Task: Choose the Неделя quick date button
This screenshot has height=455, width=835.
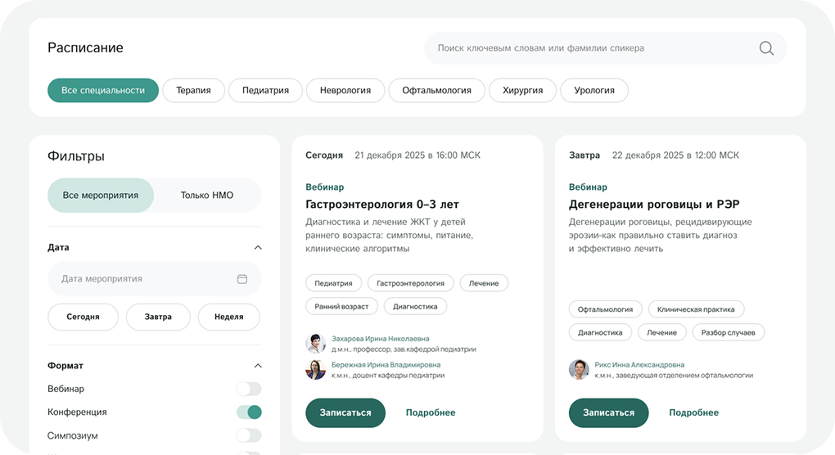Action: click(229, 317)
